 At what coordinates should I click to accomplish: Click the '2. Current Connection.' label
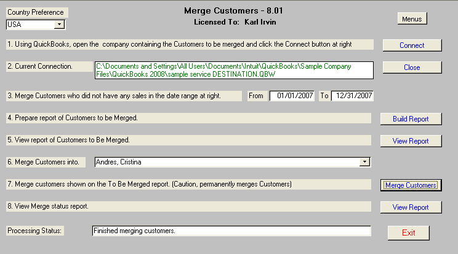(49, 66)
